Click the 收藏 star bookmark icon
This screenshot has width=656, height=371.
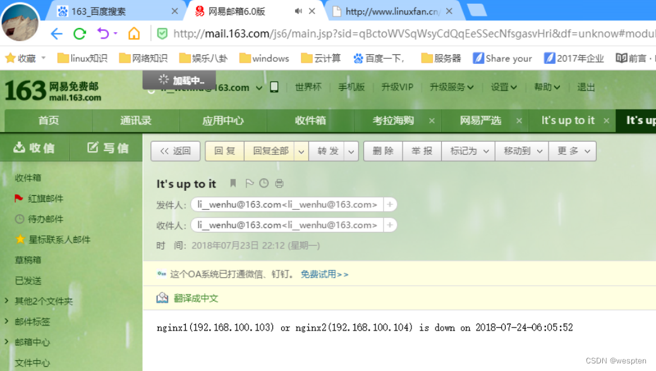point(11,58)
